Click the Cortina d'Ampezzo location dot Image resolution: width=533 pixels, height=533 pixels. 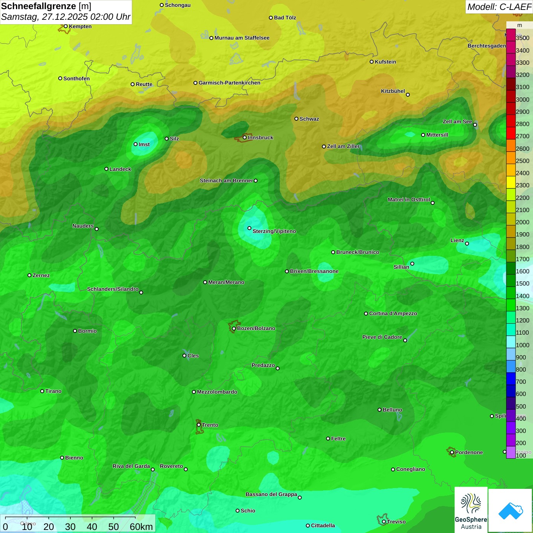tap(366, 314)
